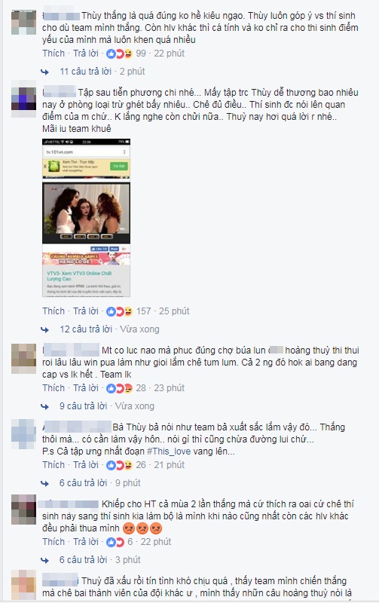
Task: Click Trả lời on the 157-reaction comment
Action: click(x=86, y=311)
